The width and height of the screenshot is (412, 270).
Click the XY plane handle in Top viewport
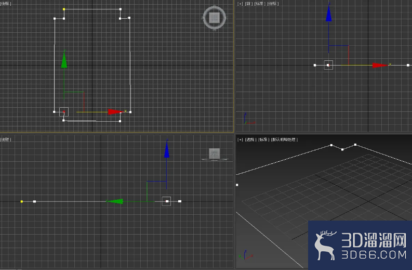tap(74, 102)
